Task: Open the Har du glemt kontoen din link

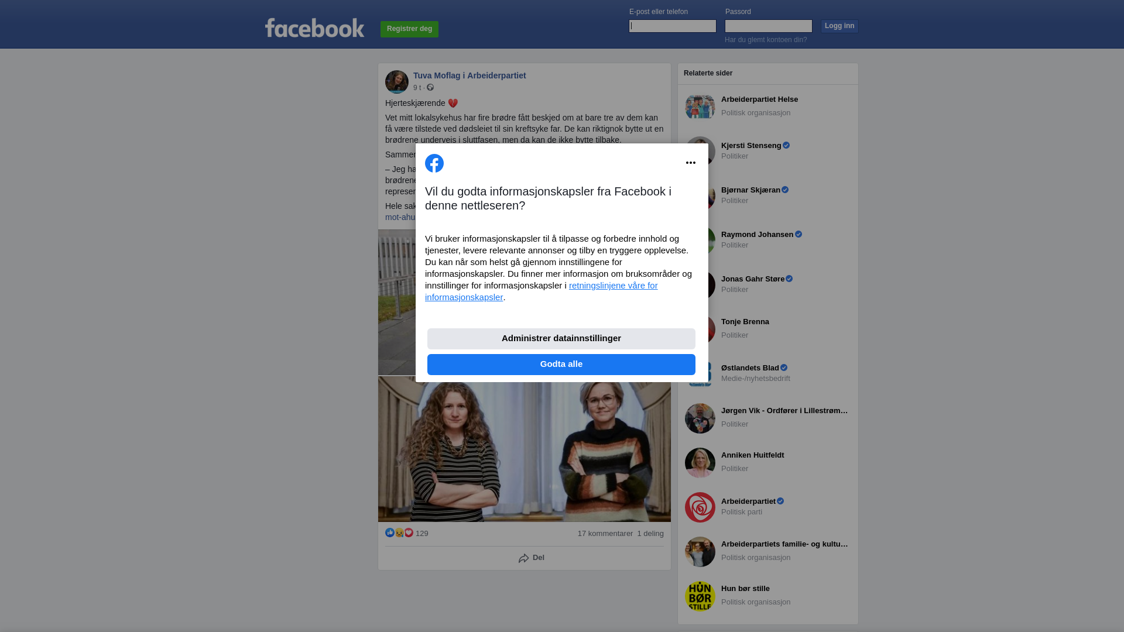Action: point(766,40)
